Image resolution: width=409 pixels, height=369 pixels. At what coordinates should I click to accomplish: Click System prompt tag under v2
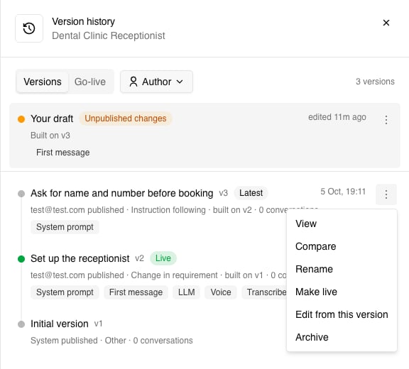click(x=65, y=292)
